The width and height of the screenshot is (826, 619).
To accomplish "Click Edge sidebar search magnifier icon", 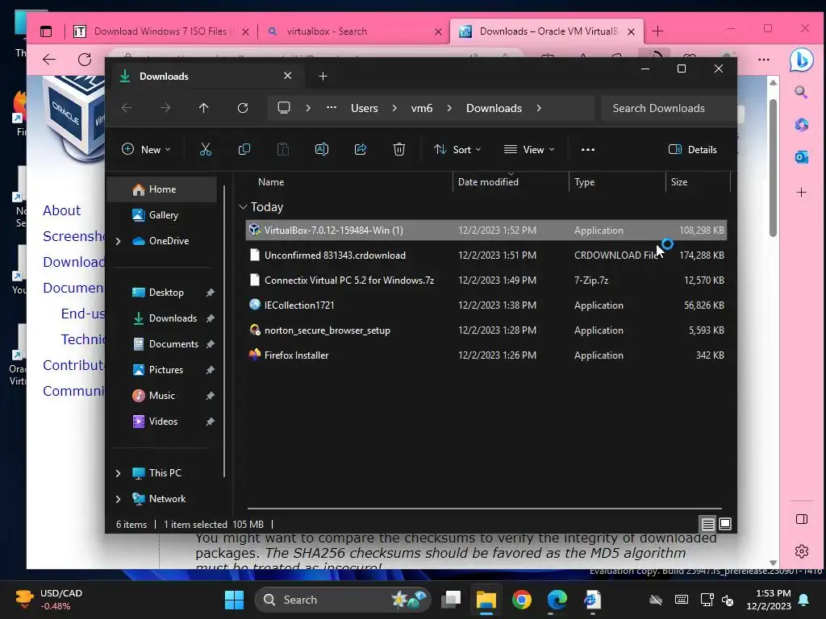I will pos(801,93).
